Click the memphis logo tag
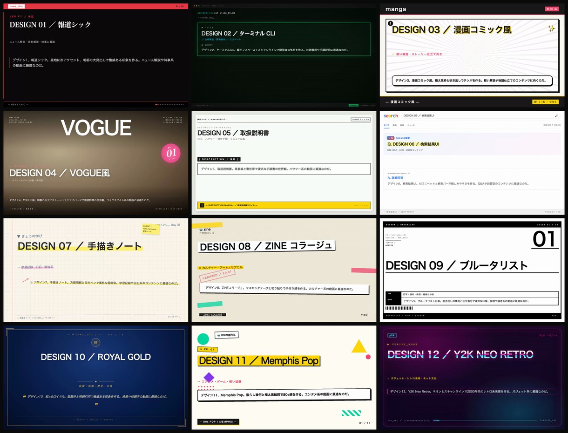Image resolution: width=568 pixels, height=433 pixels. [226, 335]
